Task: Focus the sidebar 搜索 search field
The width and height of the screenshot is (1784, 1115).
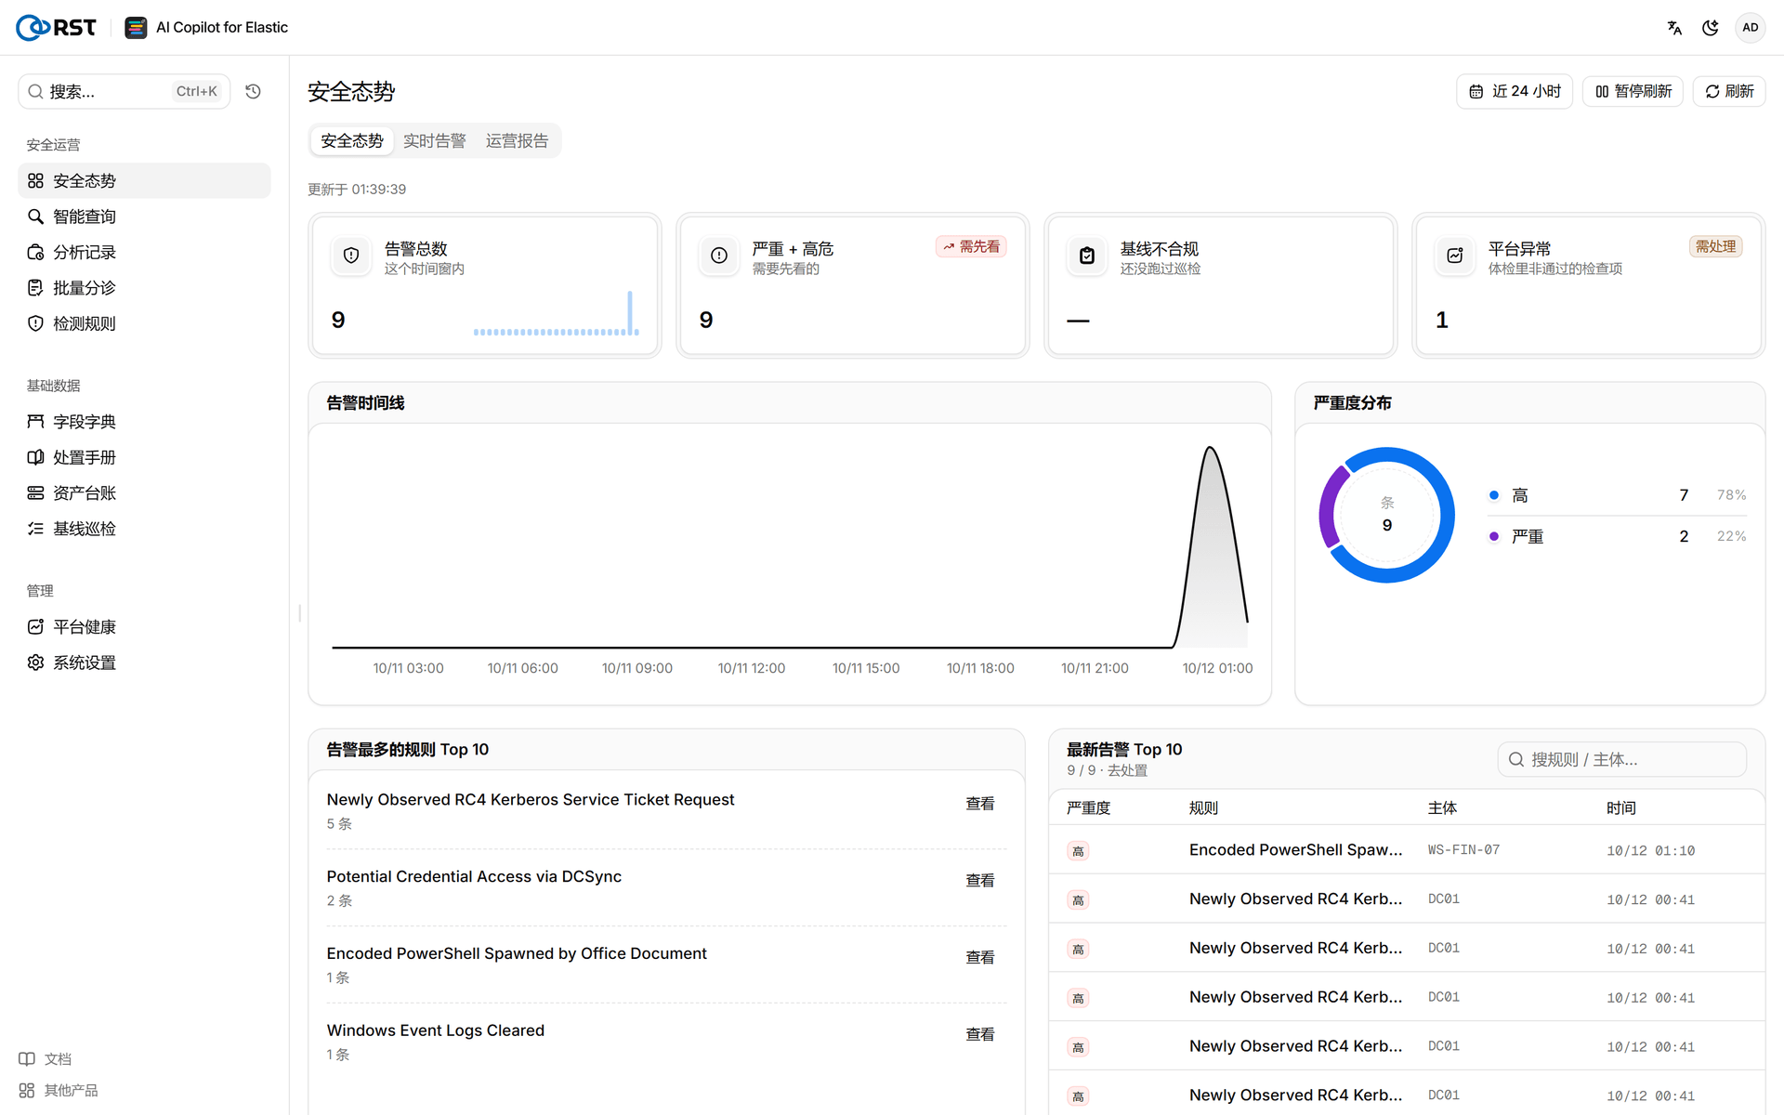Action: click(124, 91)
